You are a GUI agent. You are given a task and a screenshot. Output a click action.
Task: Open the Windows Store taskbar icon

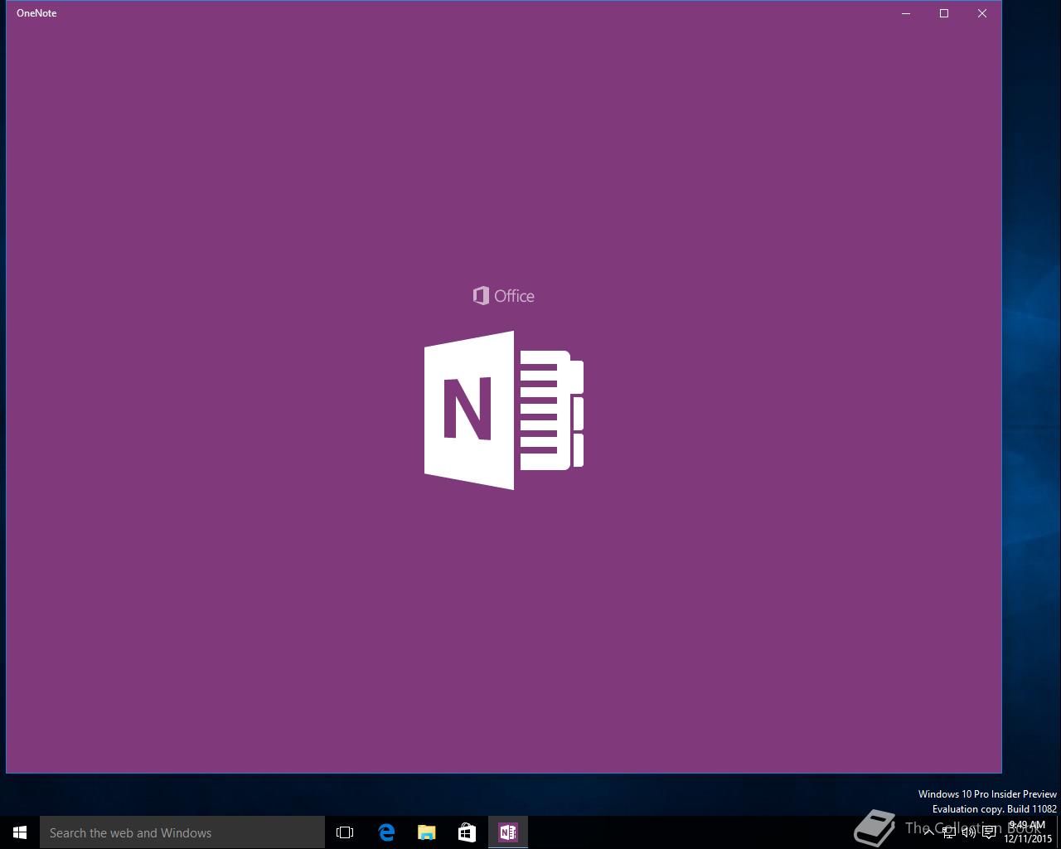coord(468,832)
